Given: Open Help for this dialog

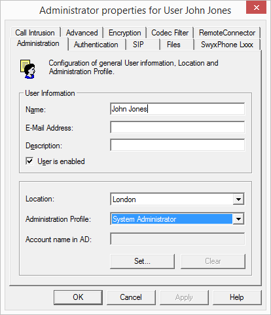Looking at the screenshot, I should point(237,297).
